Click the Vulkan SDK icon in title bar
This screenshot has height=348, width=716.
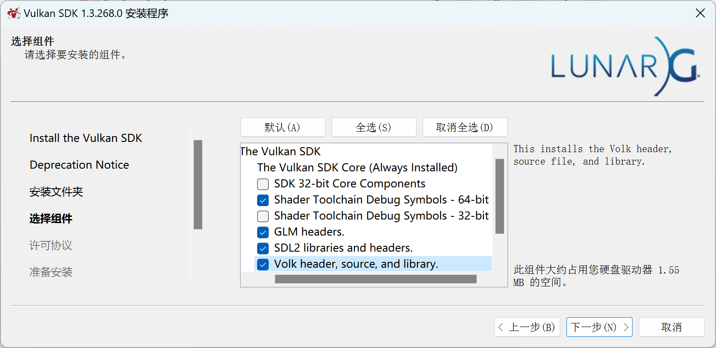point(13,13)
